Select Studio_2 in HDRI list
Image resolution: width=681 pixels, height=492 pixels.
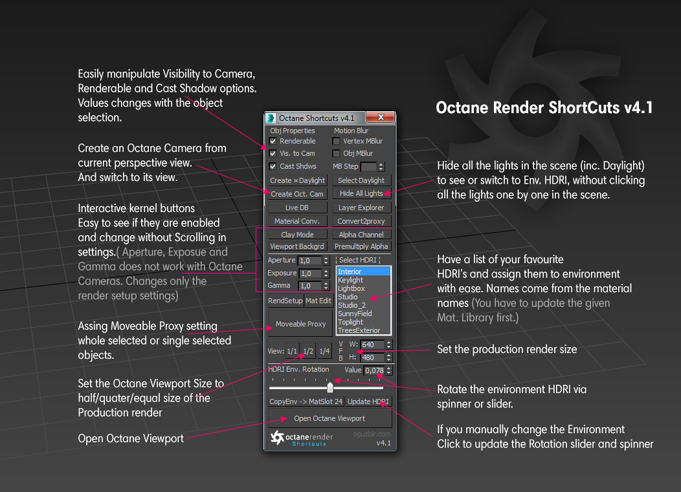[x=364, y=305]
